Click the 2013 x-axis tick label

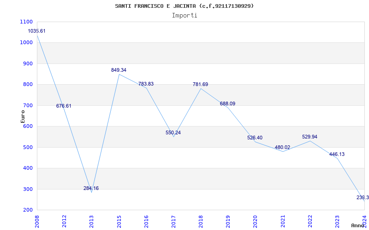point(91,221)
